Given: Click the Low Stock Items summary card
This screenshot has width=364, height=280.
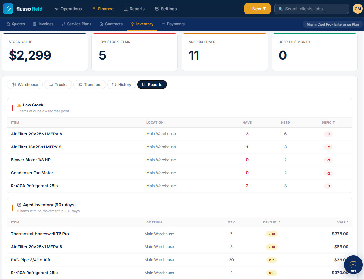Looking at the screenshot, I should [135, 52].
